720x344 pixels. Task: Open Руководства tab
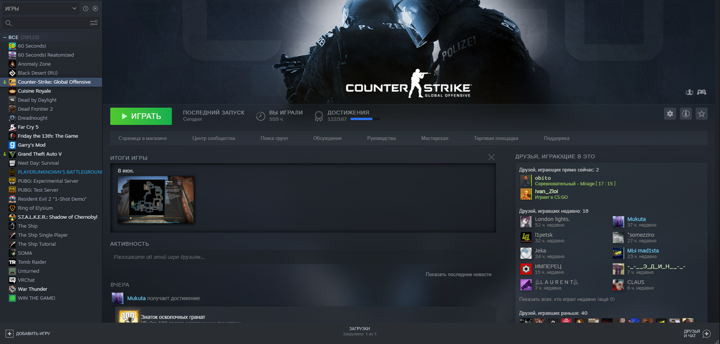tap(381, 138)
